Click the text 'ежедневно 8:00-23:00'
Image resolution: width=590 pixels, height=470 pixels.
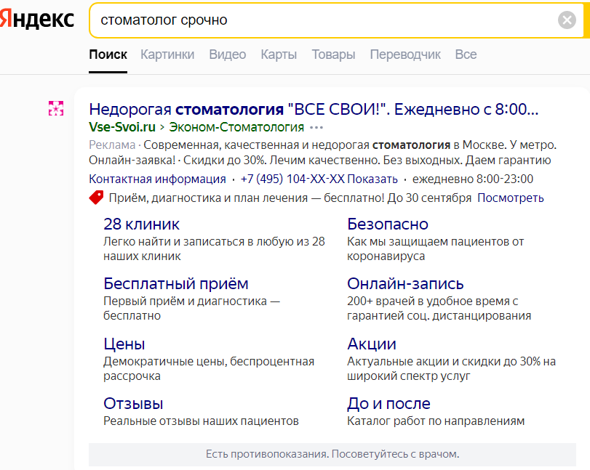point(473,179)
